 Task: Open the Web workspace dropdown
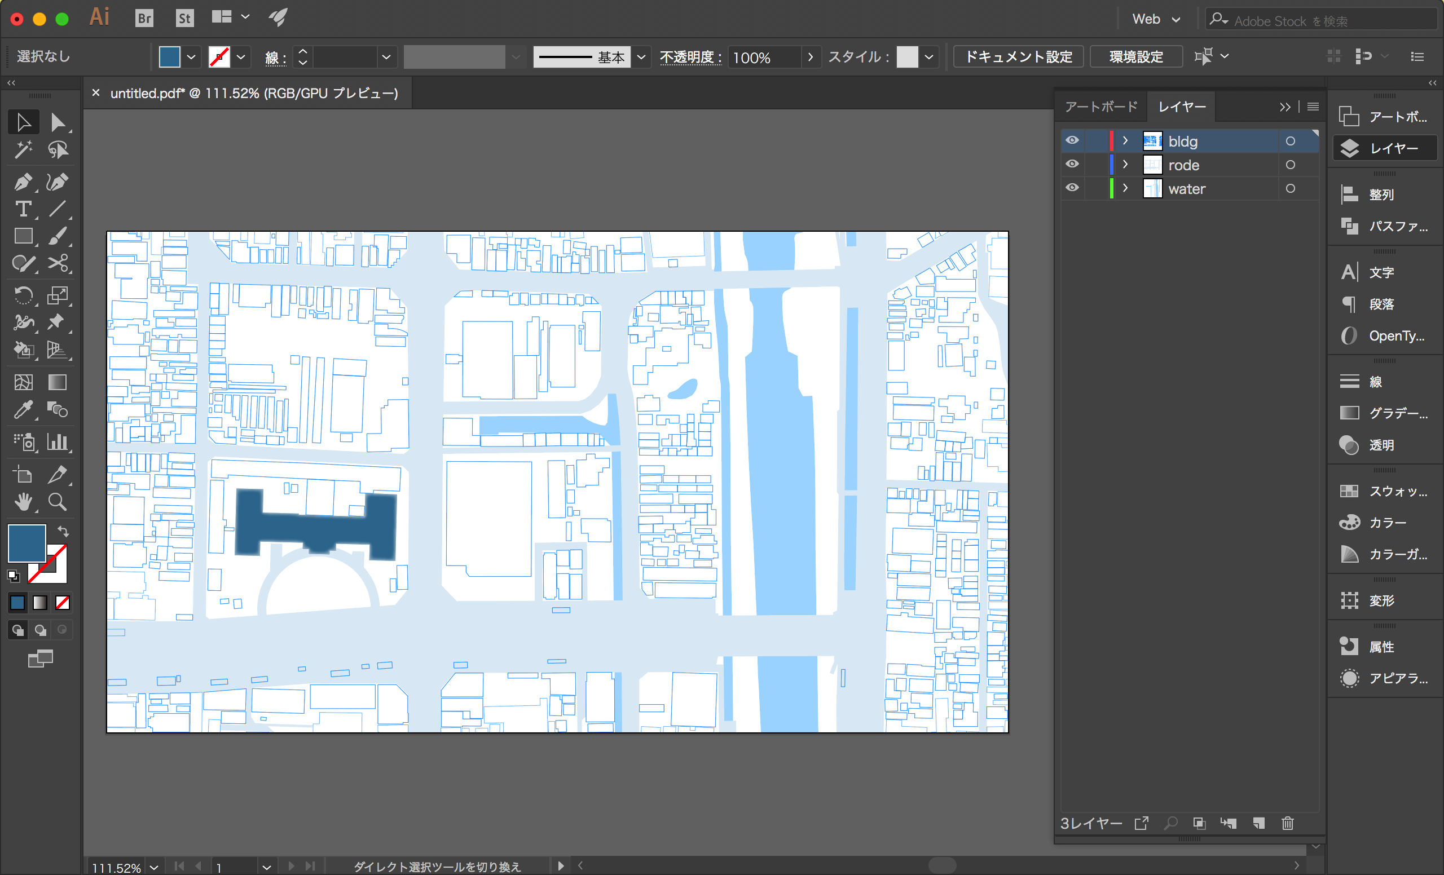[x=1156, y=19]
